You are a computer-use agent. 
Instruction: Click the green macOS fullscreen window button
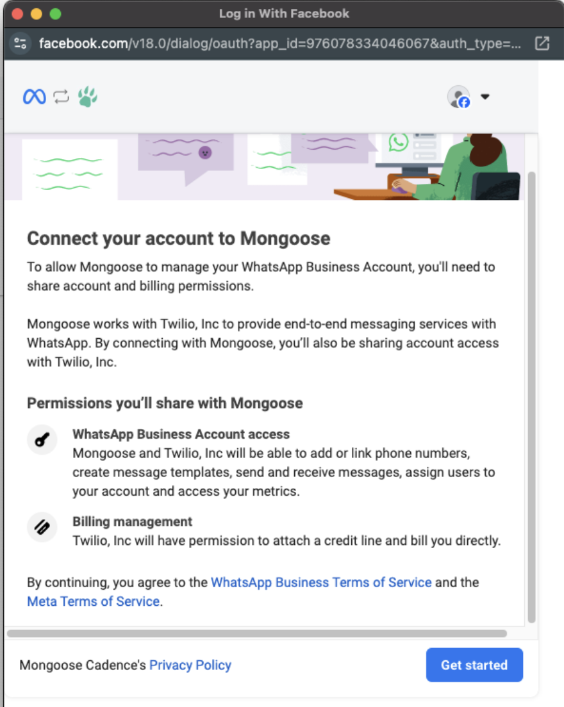tap(56, 14)
